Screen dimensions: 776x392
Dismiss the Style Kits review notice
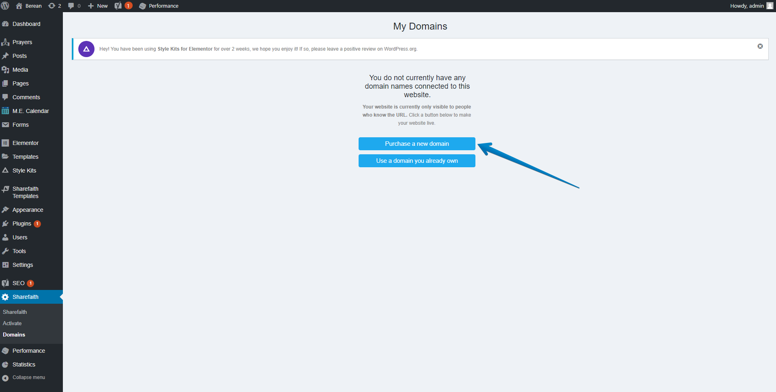(x=760, y=46)
